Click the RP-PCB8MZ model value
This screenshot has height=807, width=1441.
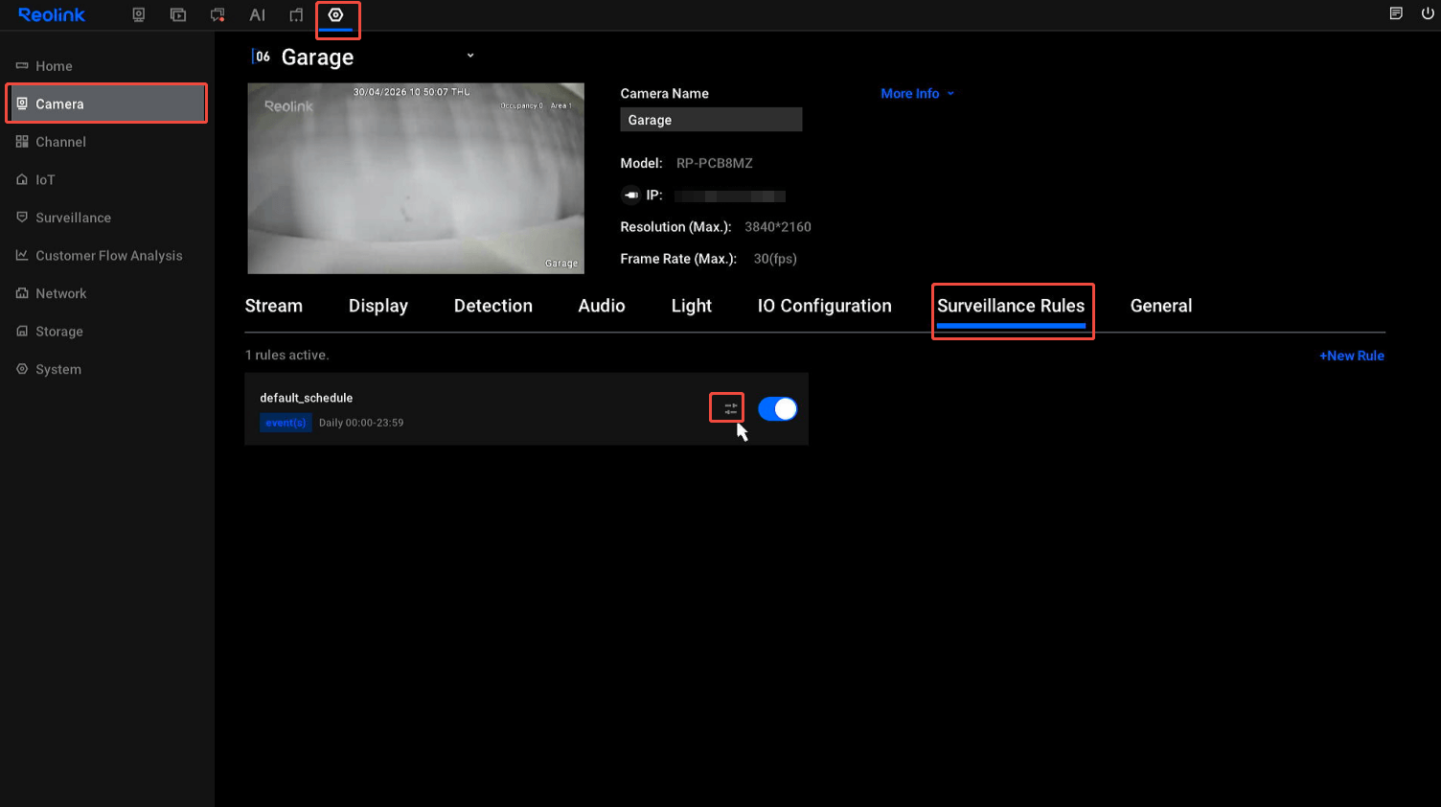pyautogui.click(x=715, y=164)
